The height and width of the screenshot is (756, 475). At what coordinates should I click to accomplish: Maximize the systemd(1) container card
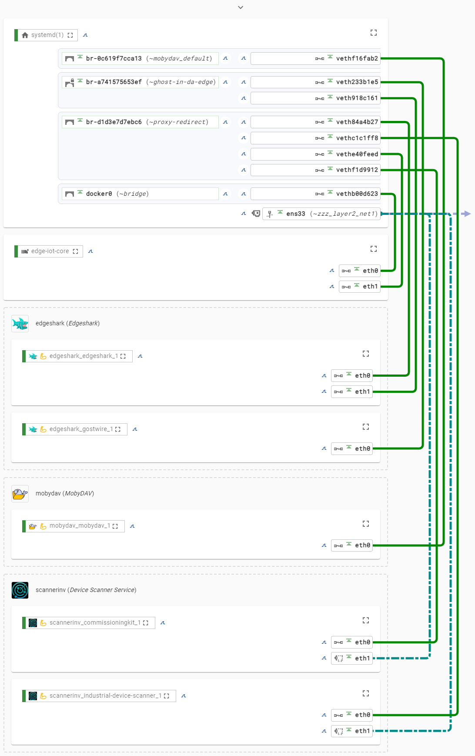[x=373, y=33]
